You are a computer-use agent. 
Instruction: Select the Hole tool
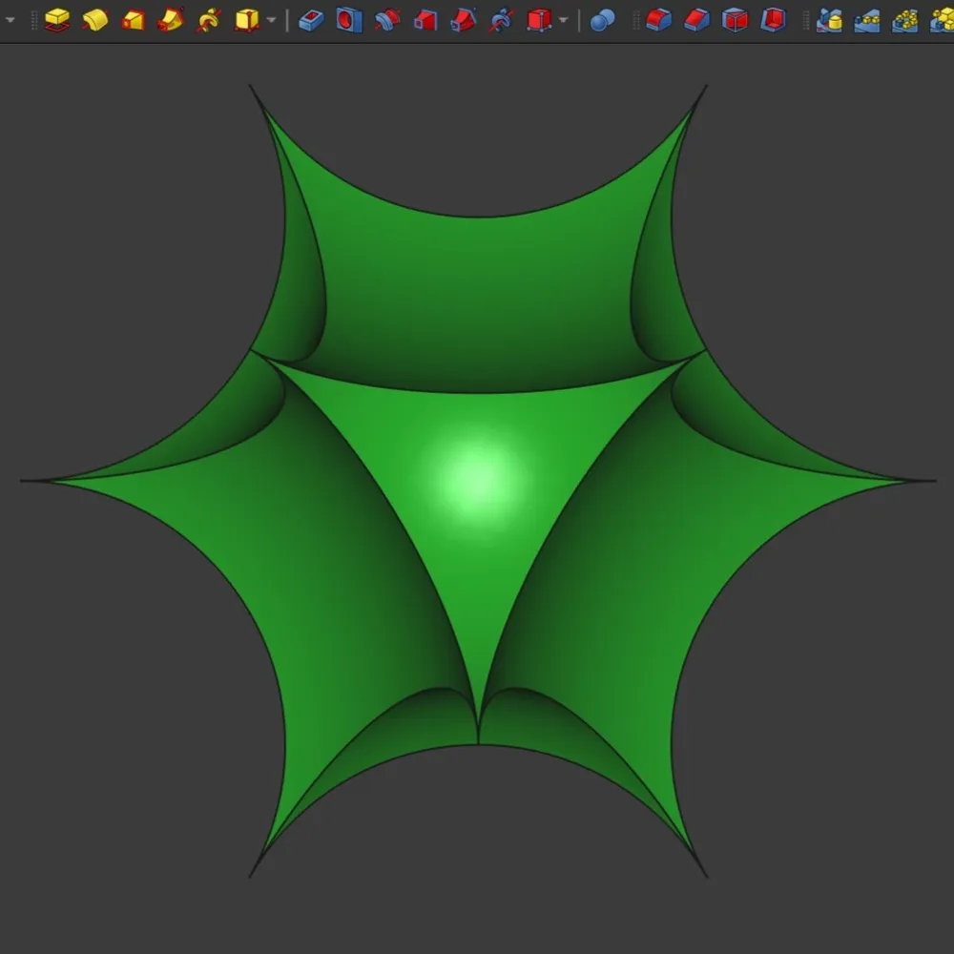(349, 20)
